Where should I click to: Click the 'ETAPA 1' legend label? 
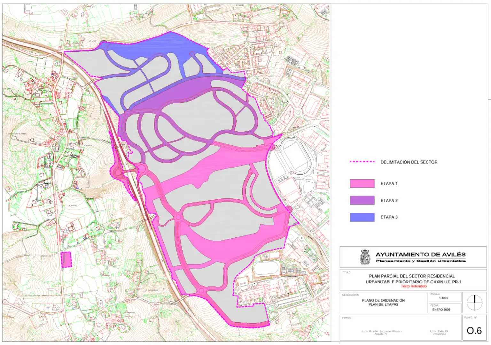pos(389,184)
